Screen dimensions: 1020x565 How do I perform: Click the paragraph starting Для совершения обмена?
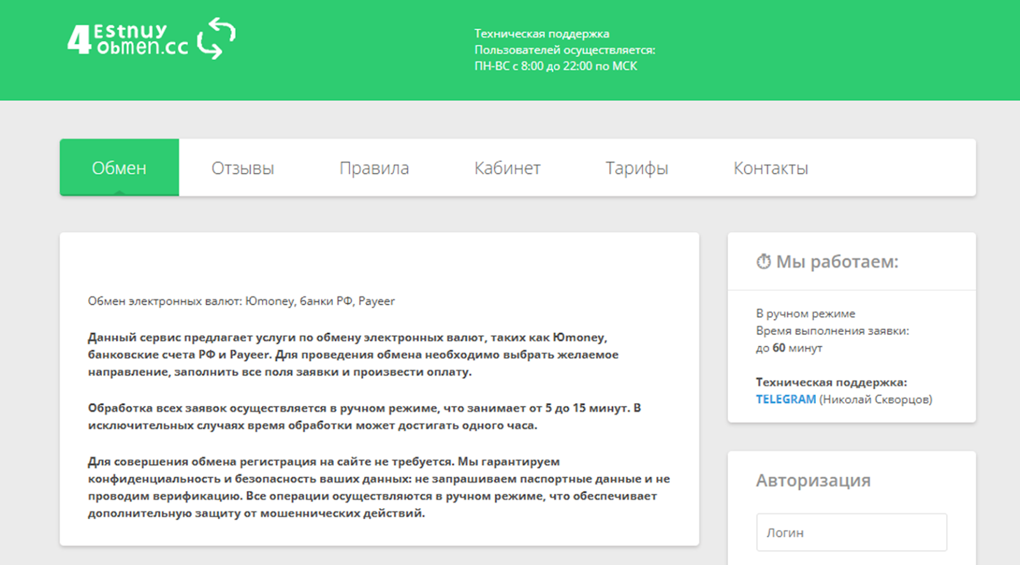tap(378, 487)
